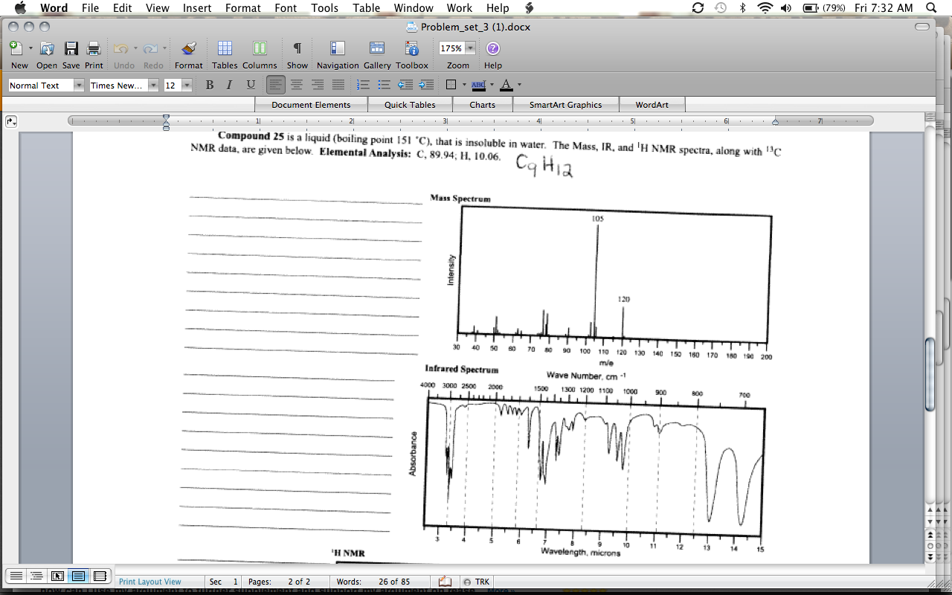
Task: Expand the 175% zoom dropdown
Action: (x=470, y=48)
